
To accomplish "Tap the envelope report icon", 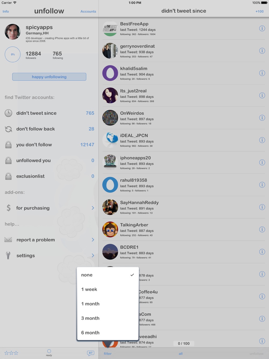I will click(8, 240).
